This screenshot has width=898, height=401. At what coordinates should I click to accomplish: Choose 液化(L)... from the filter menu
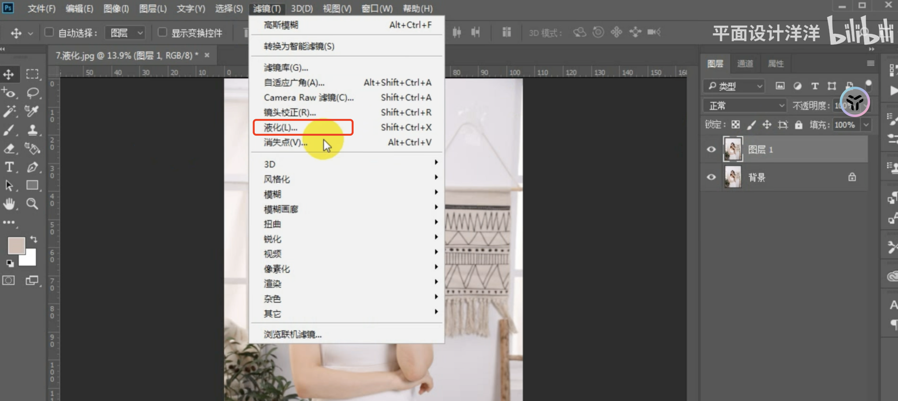point(281,128)
